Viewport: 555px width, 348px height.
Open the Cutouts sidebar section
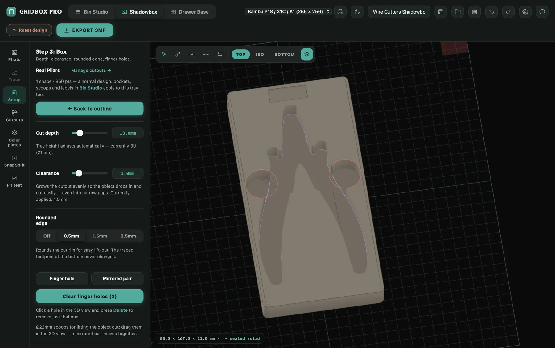(x=14, y=116)
